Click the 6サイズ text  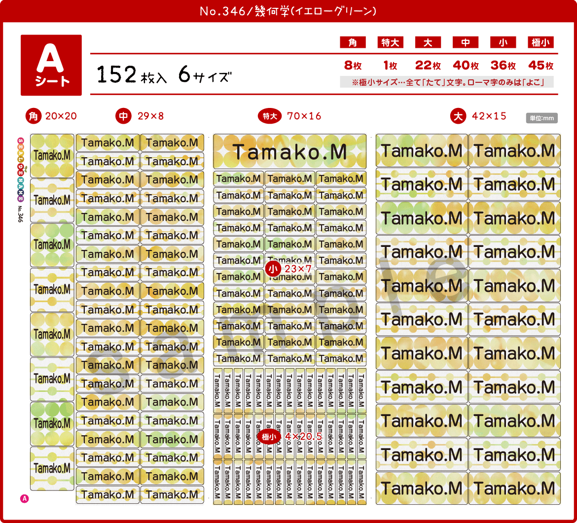(x=205, y=74)
